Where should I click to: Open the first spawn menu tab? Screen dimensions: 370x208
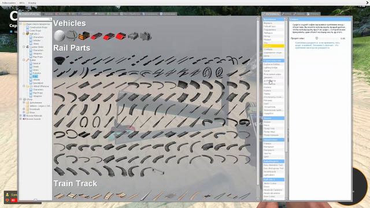click(30, 14)
